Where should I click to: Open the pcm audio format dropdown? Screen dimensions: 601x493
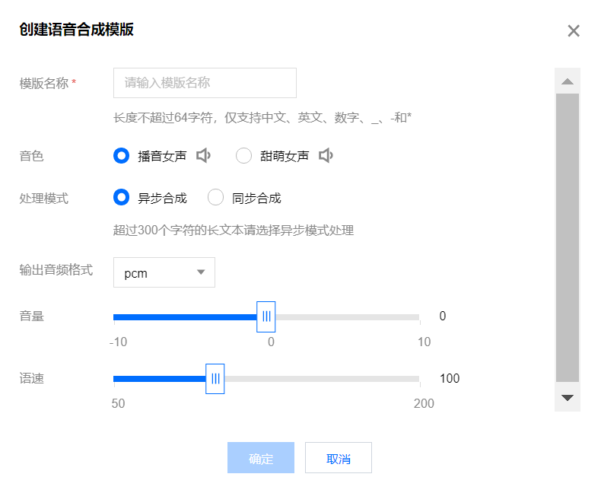point(164,272)
